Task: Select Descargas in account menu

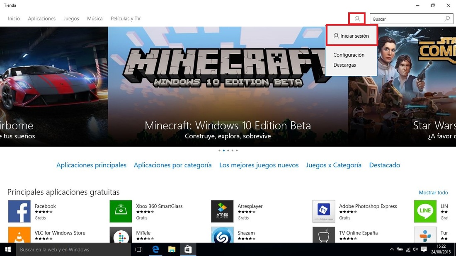Action: point(344,65)
